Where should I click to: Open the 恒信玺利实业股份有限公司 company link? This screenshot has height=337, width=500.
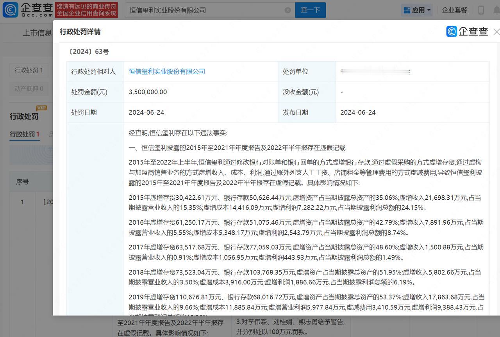coord(167,71)
